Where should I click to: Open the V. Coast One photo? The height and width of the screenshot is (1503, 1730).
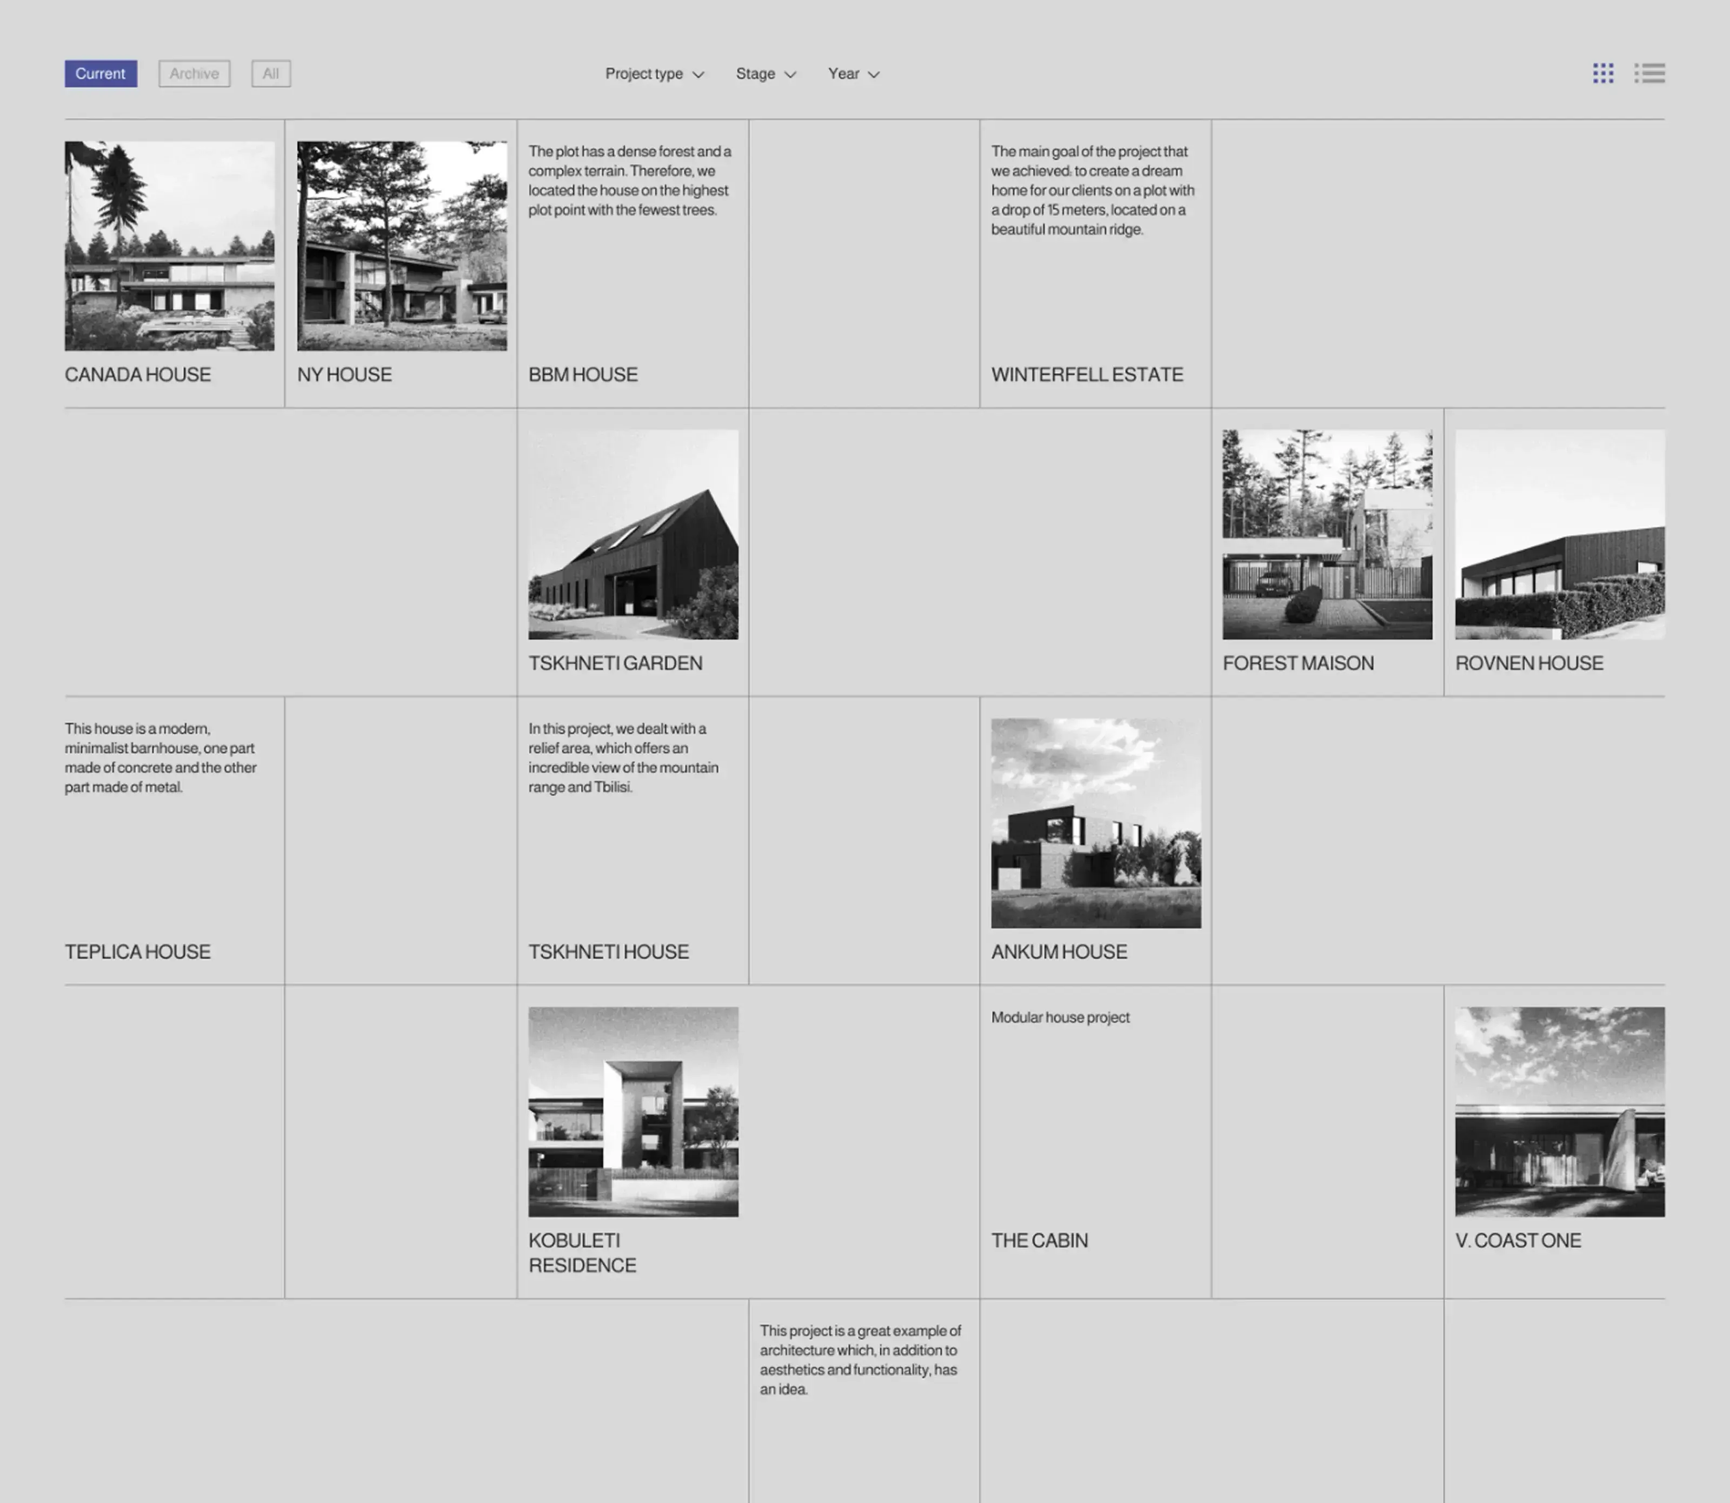[1560, 1112]
